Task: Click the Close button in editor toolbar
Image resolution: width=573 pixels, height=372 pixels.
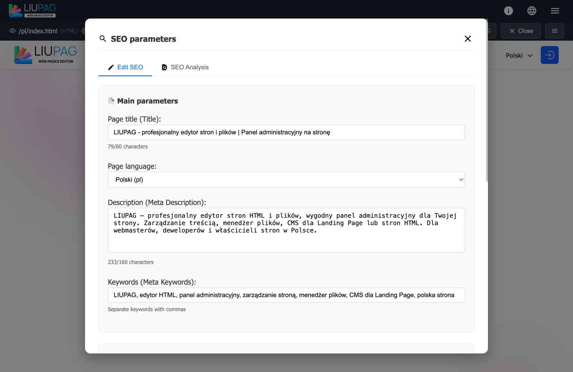Action: (x=520, y=31)
